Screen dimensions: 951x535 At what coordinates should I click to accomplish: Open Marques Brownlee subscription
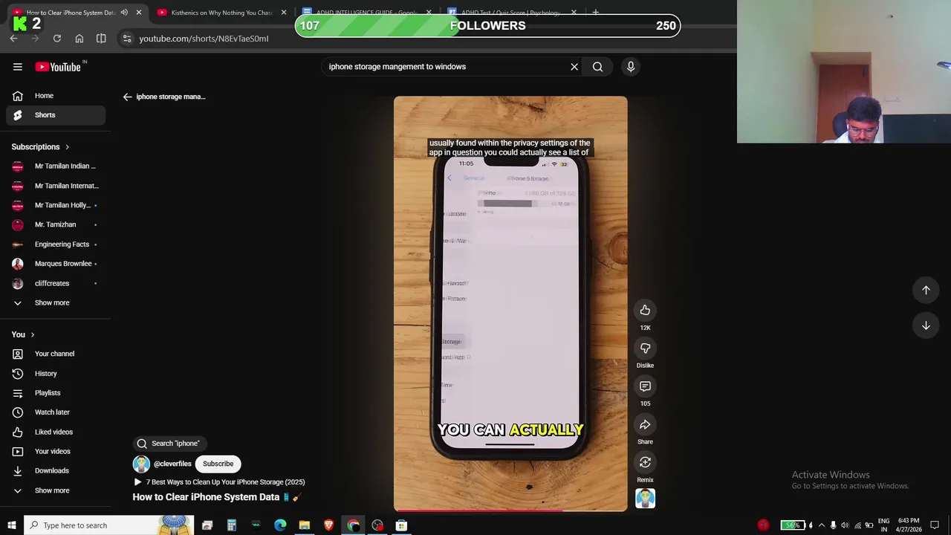56,264
